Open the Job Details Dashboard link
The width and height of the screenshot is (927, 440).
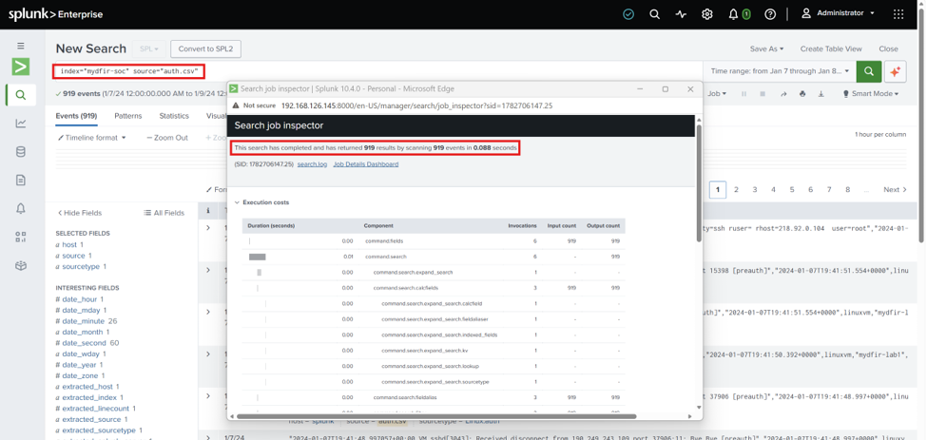pos(366,164)
